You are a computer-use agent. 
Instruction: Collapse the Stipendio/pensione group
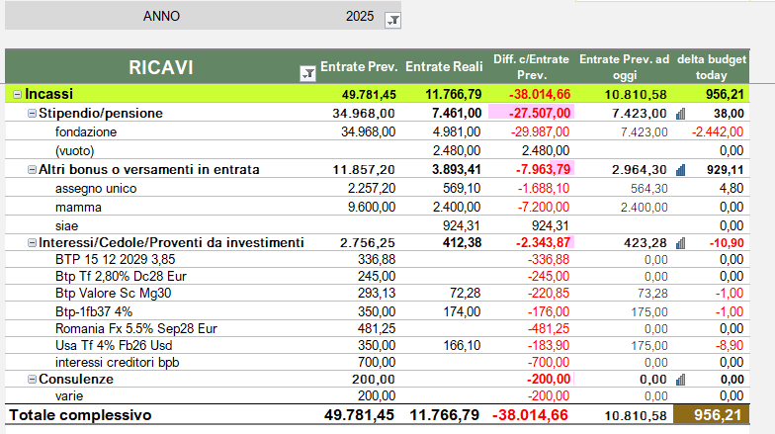(x=32, y=114)
